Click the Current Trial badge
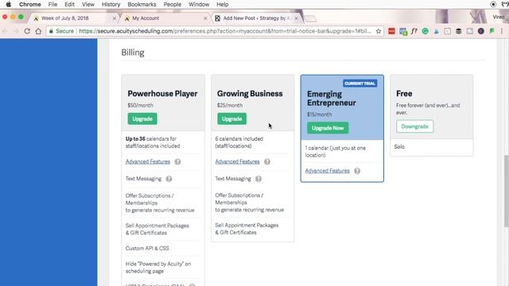The image size is (509, 286). (359, 83)
